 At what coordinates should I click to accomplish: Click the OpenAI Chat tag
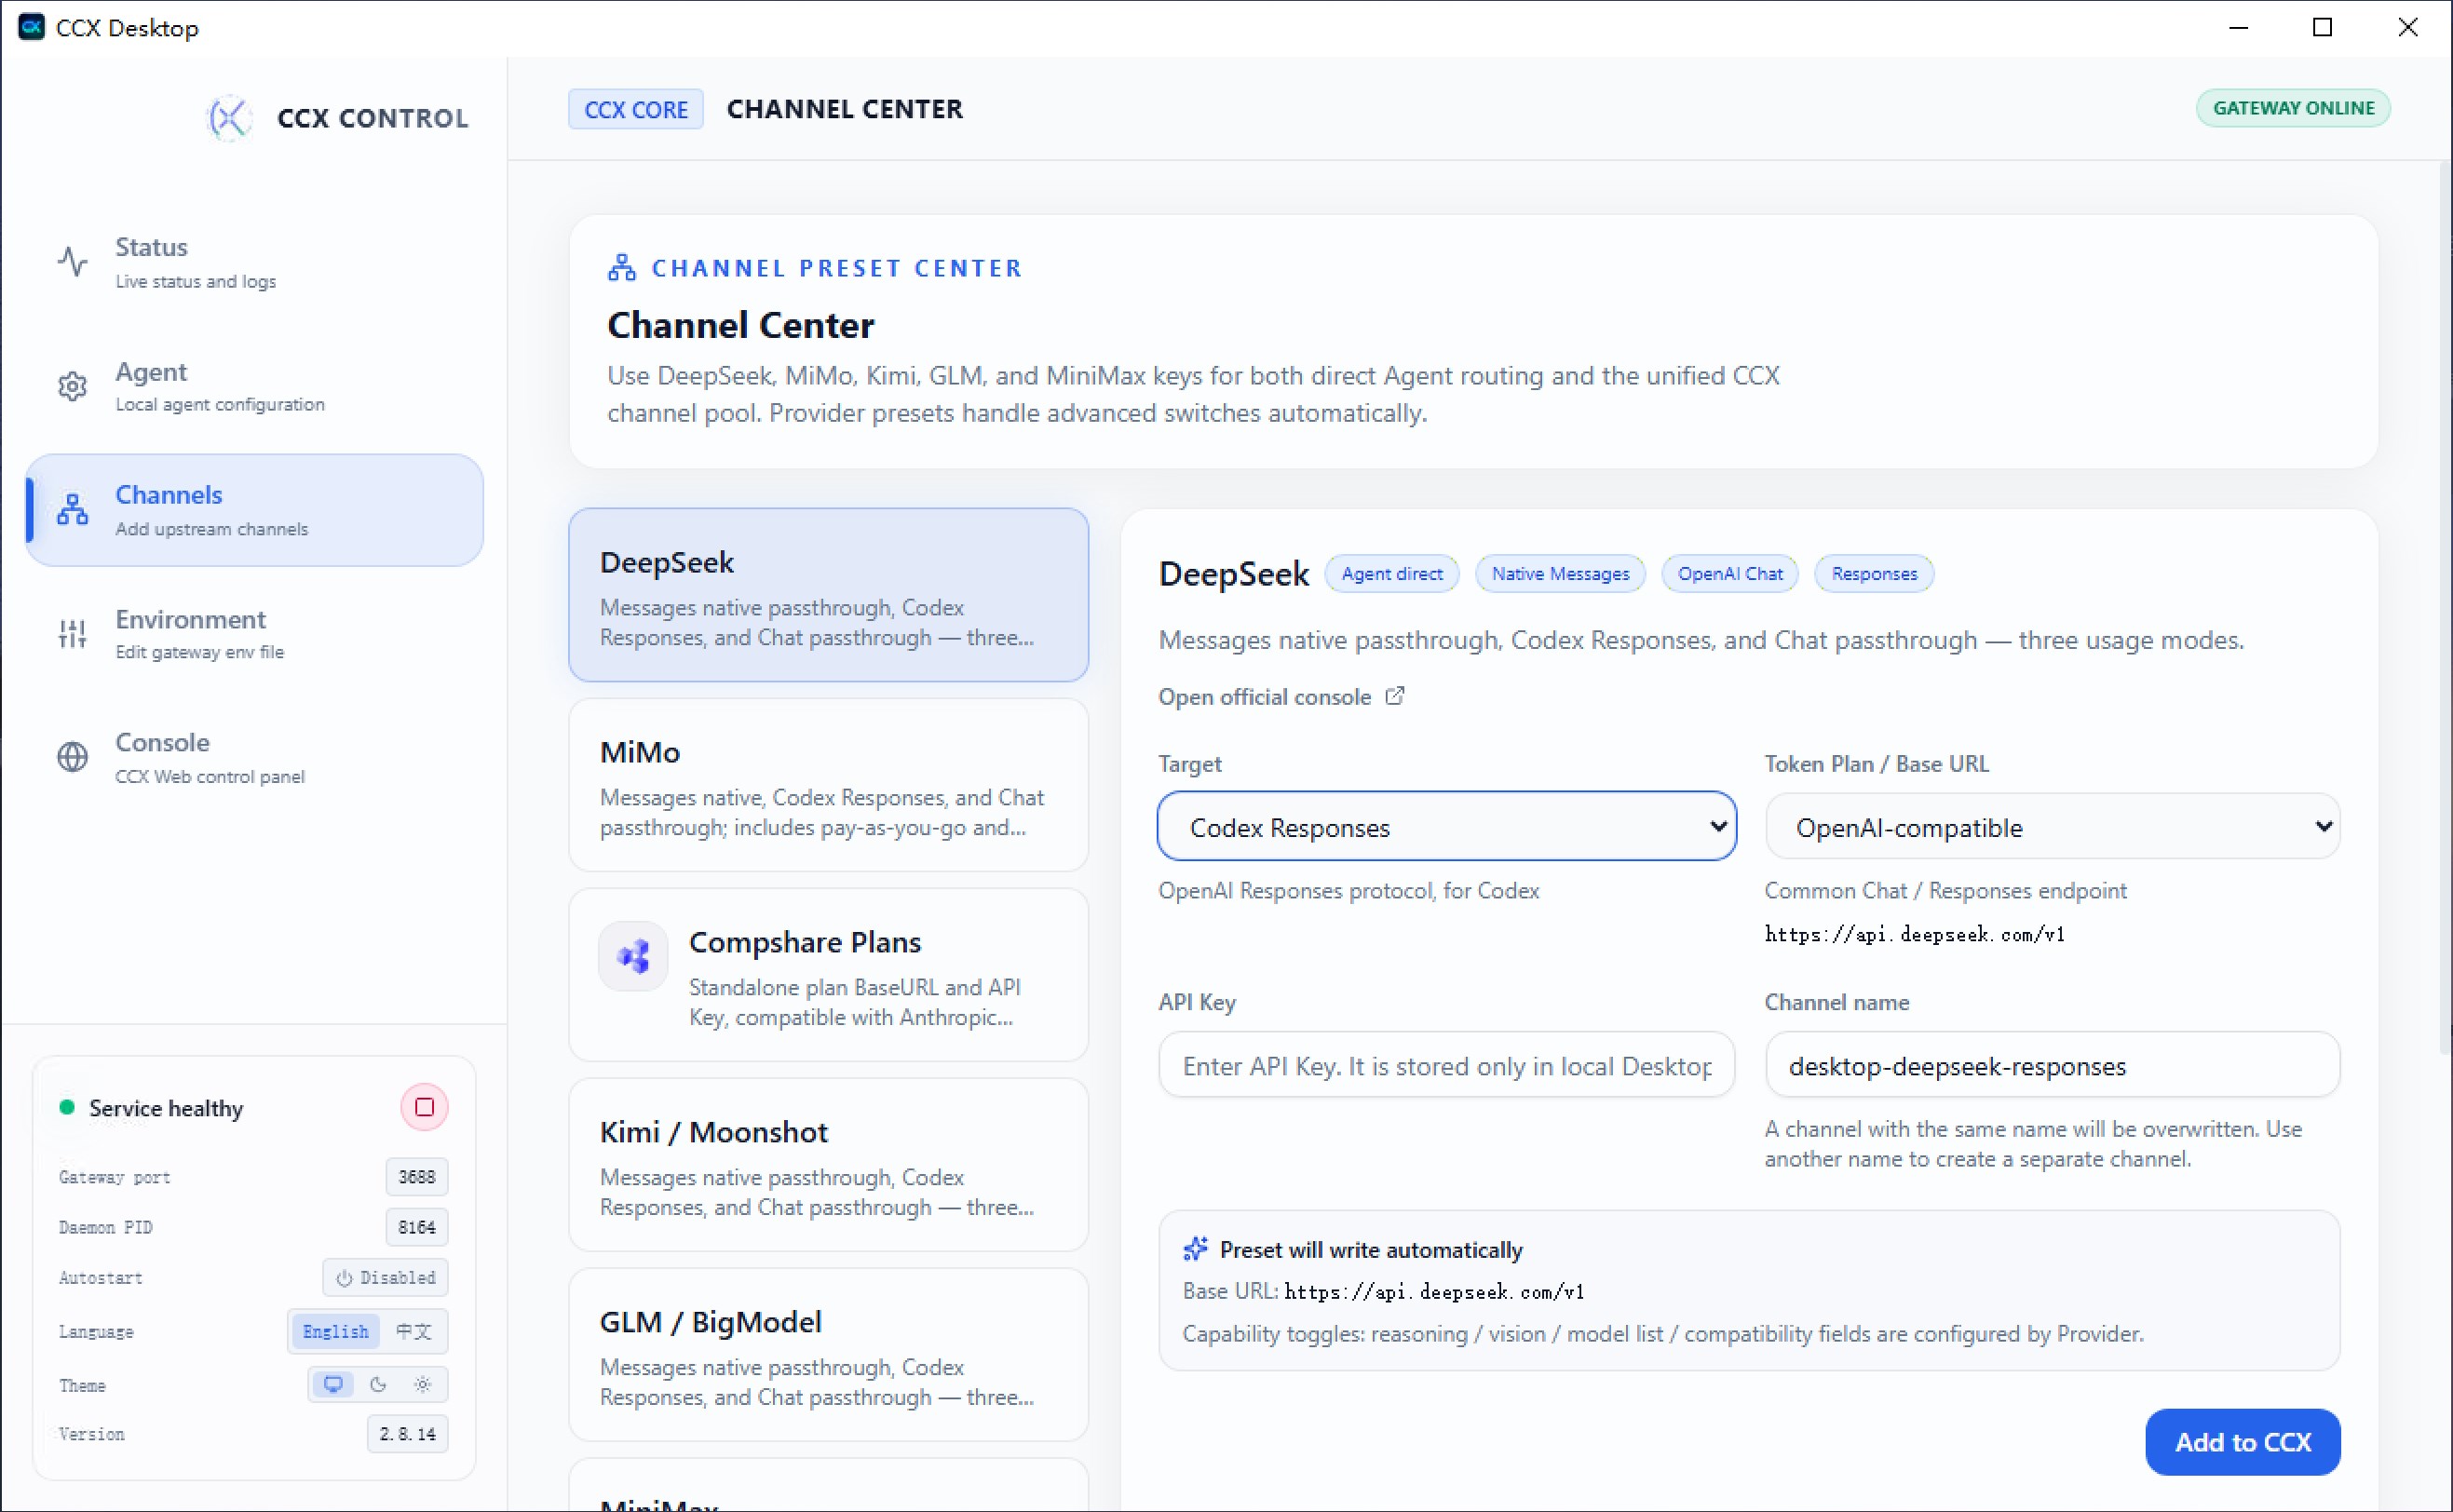coord(1730,574)
